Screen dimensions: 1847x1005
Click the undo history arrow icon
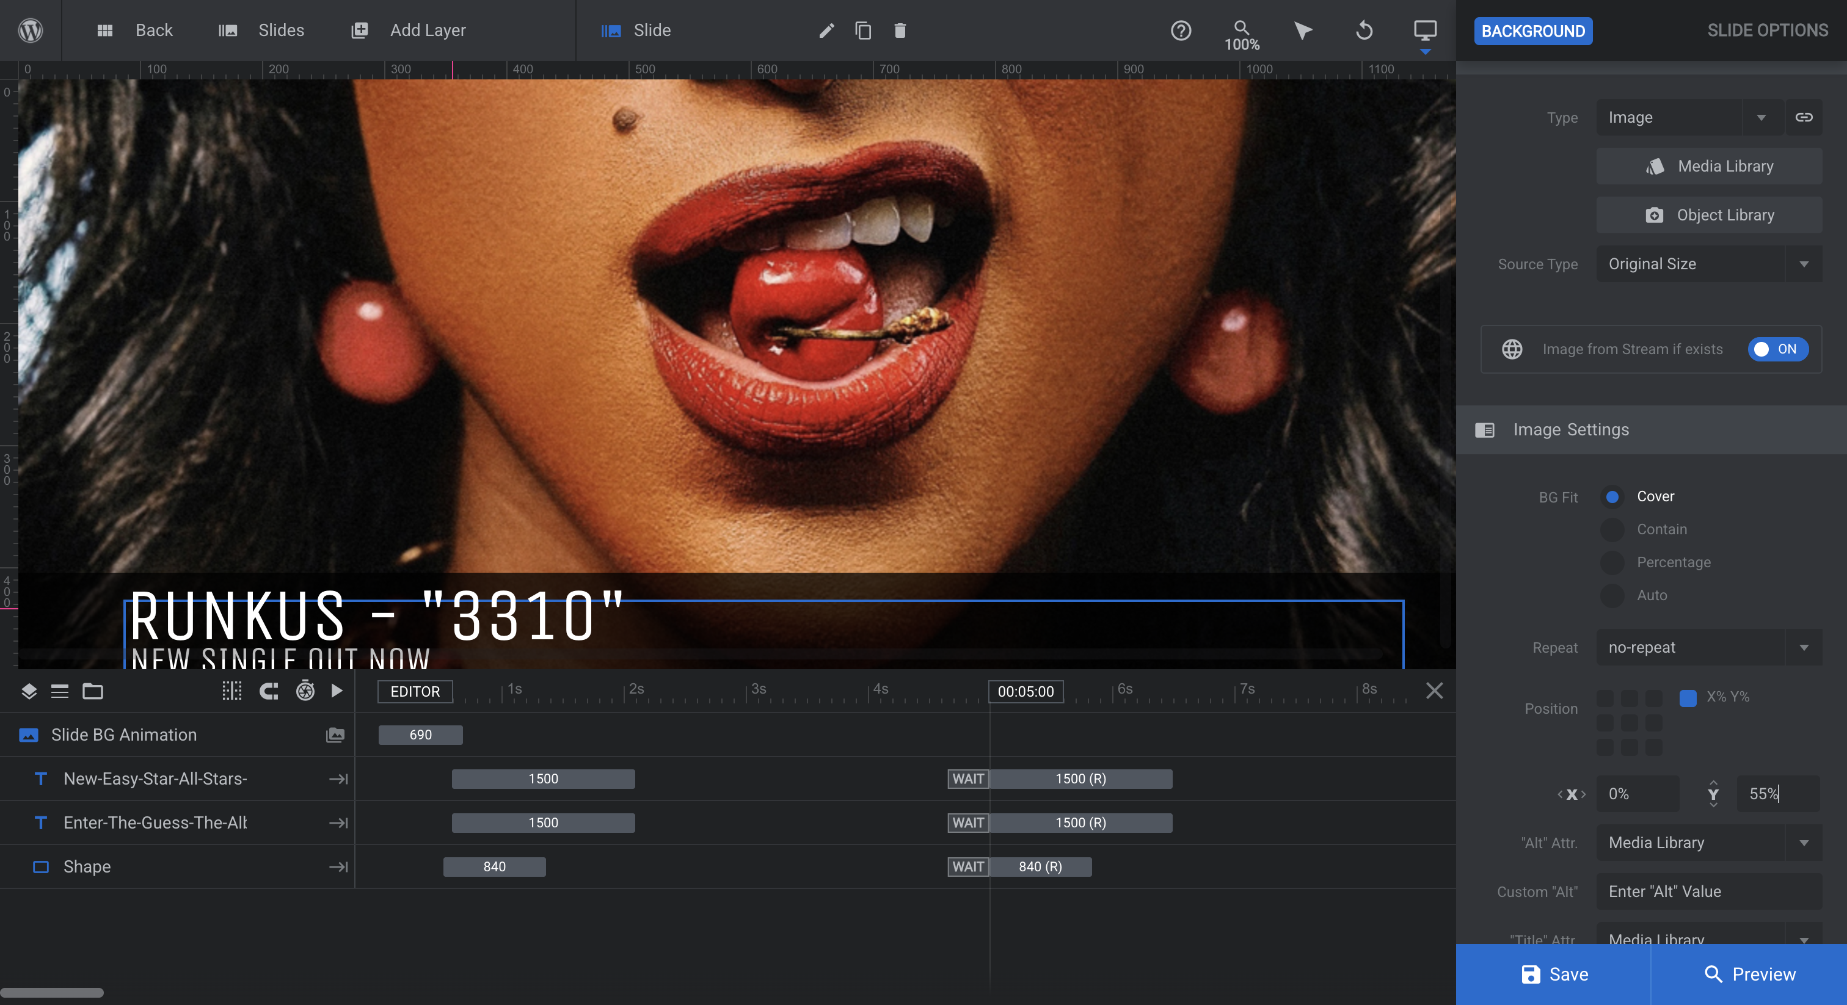pyautogui.click(x=1364, y=30)
